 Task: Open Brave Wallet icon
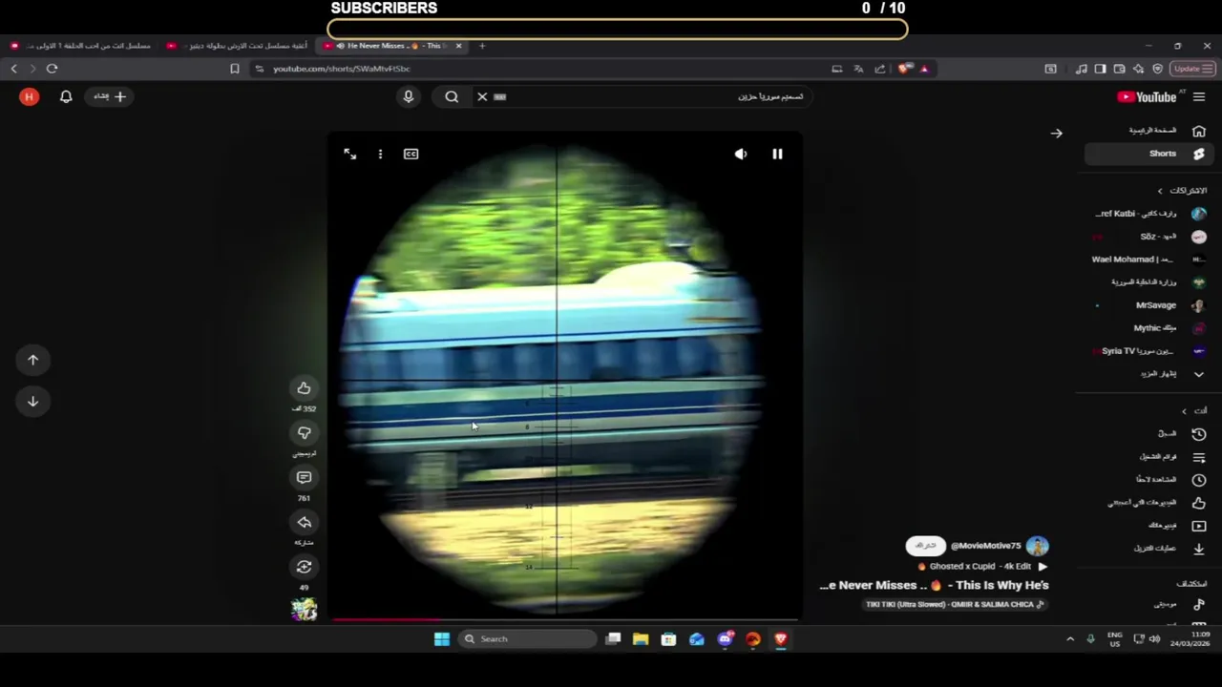[x=1119, y=69]
